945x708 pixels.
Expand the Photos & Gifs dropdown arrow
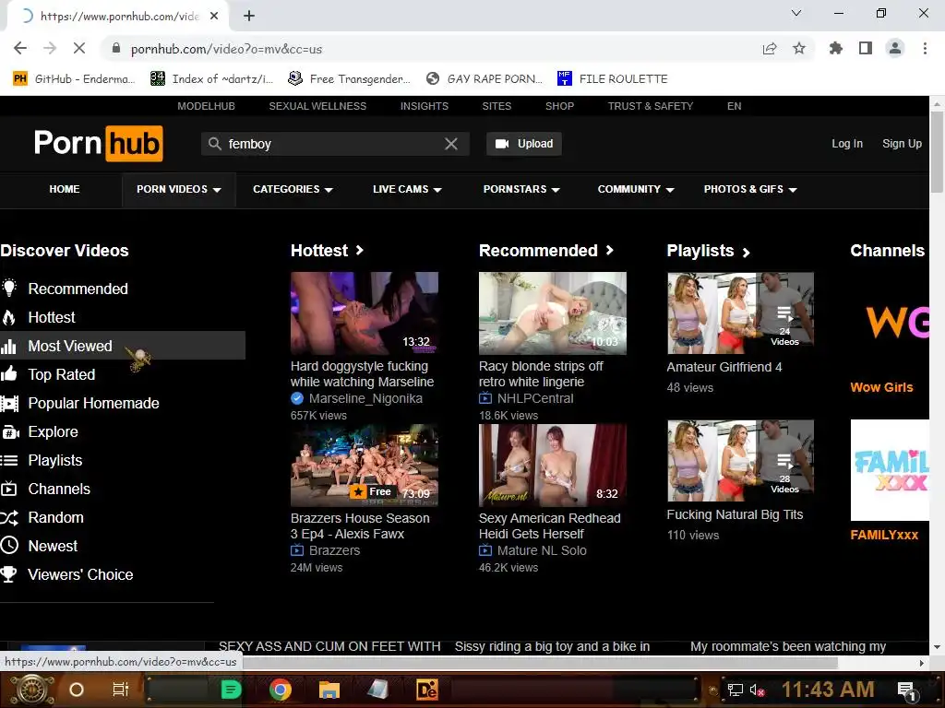click(x=793, y=190)
